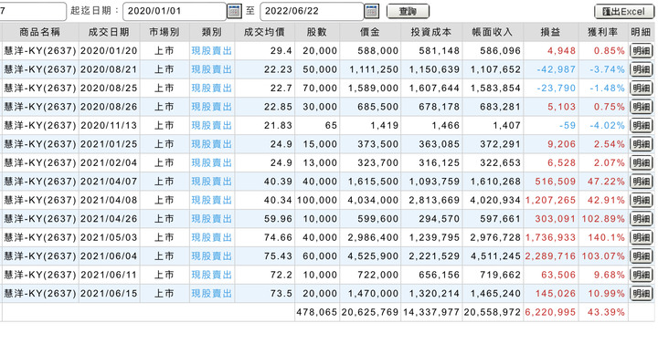Click trade date 2021/04/26
This screenshot has height=344, width=658.
pos(109,219)
